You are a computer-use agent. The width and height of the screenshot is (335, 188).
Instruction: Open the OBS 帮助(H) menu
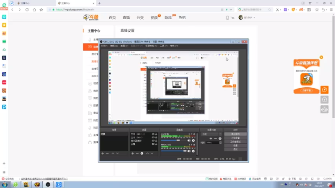(174, 46)
